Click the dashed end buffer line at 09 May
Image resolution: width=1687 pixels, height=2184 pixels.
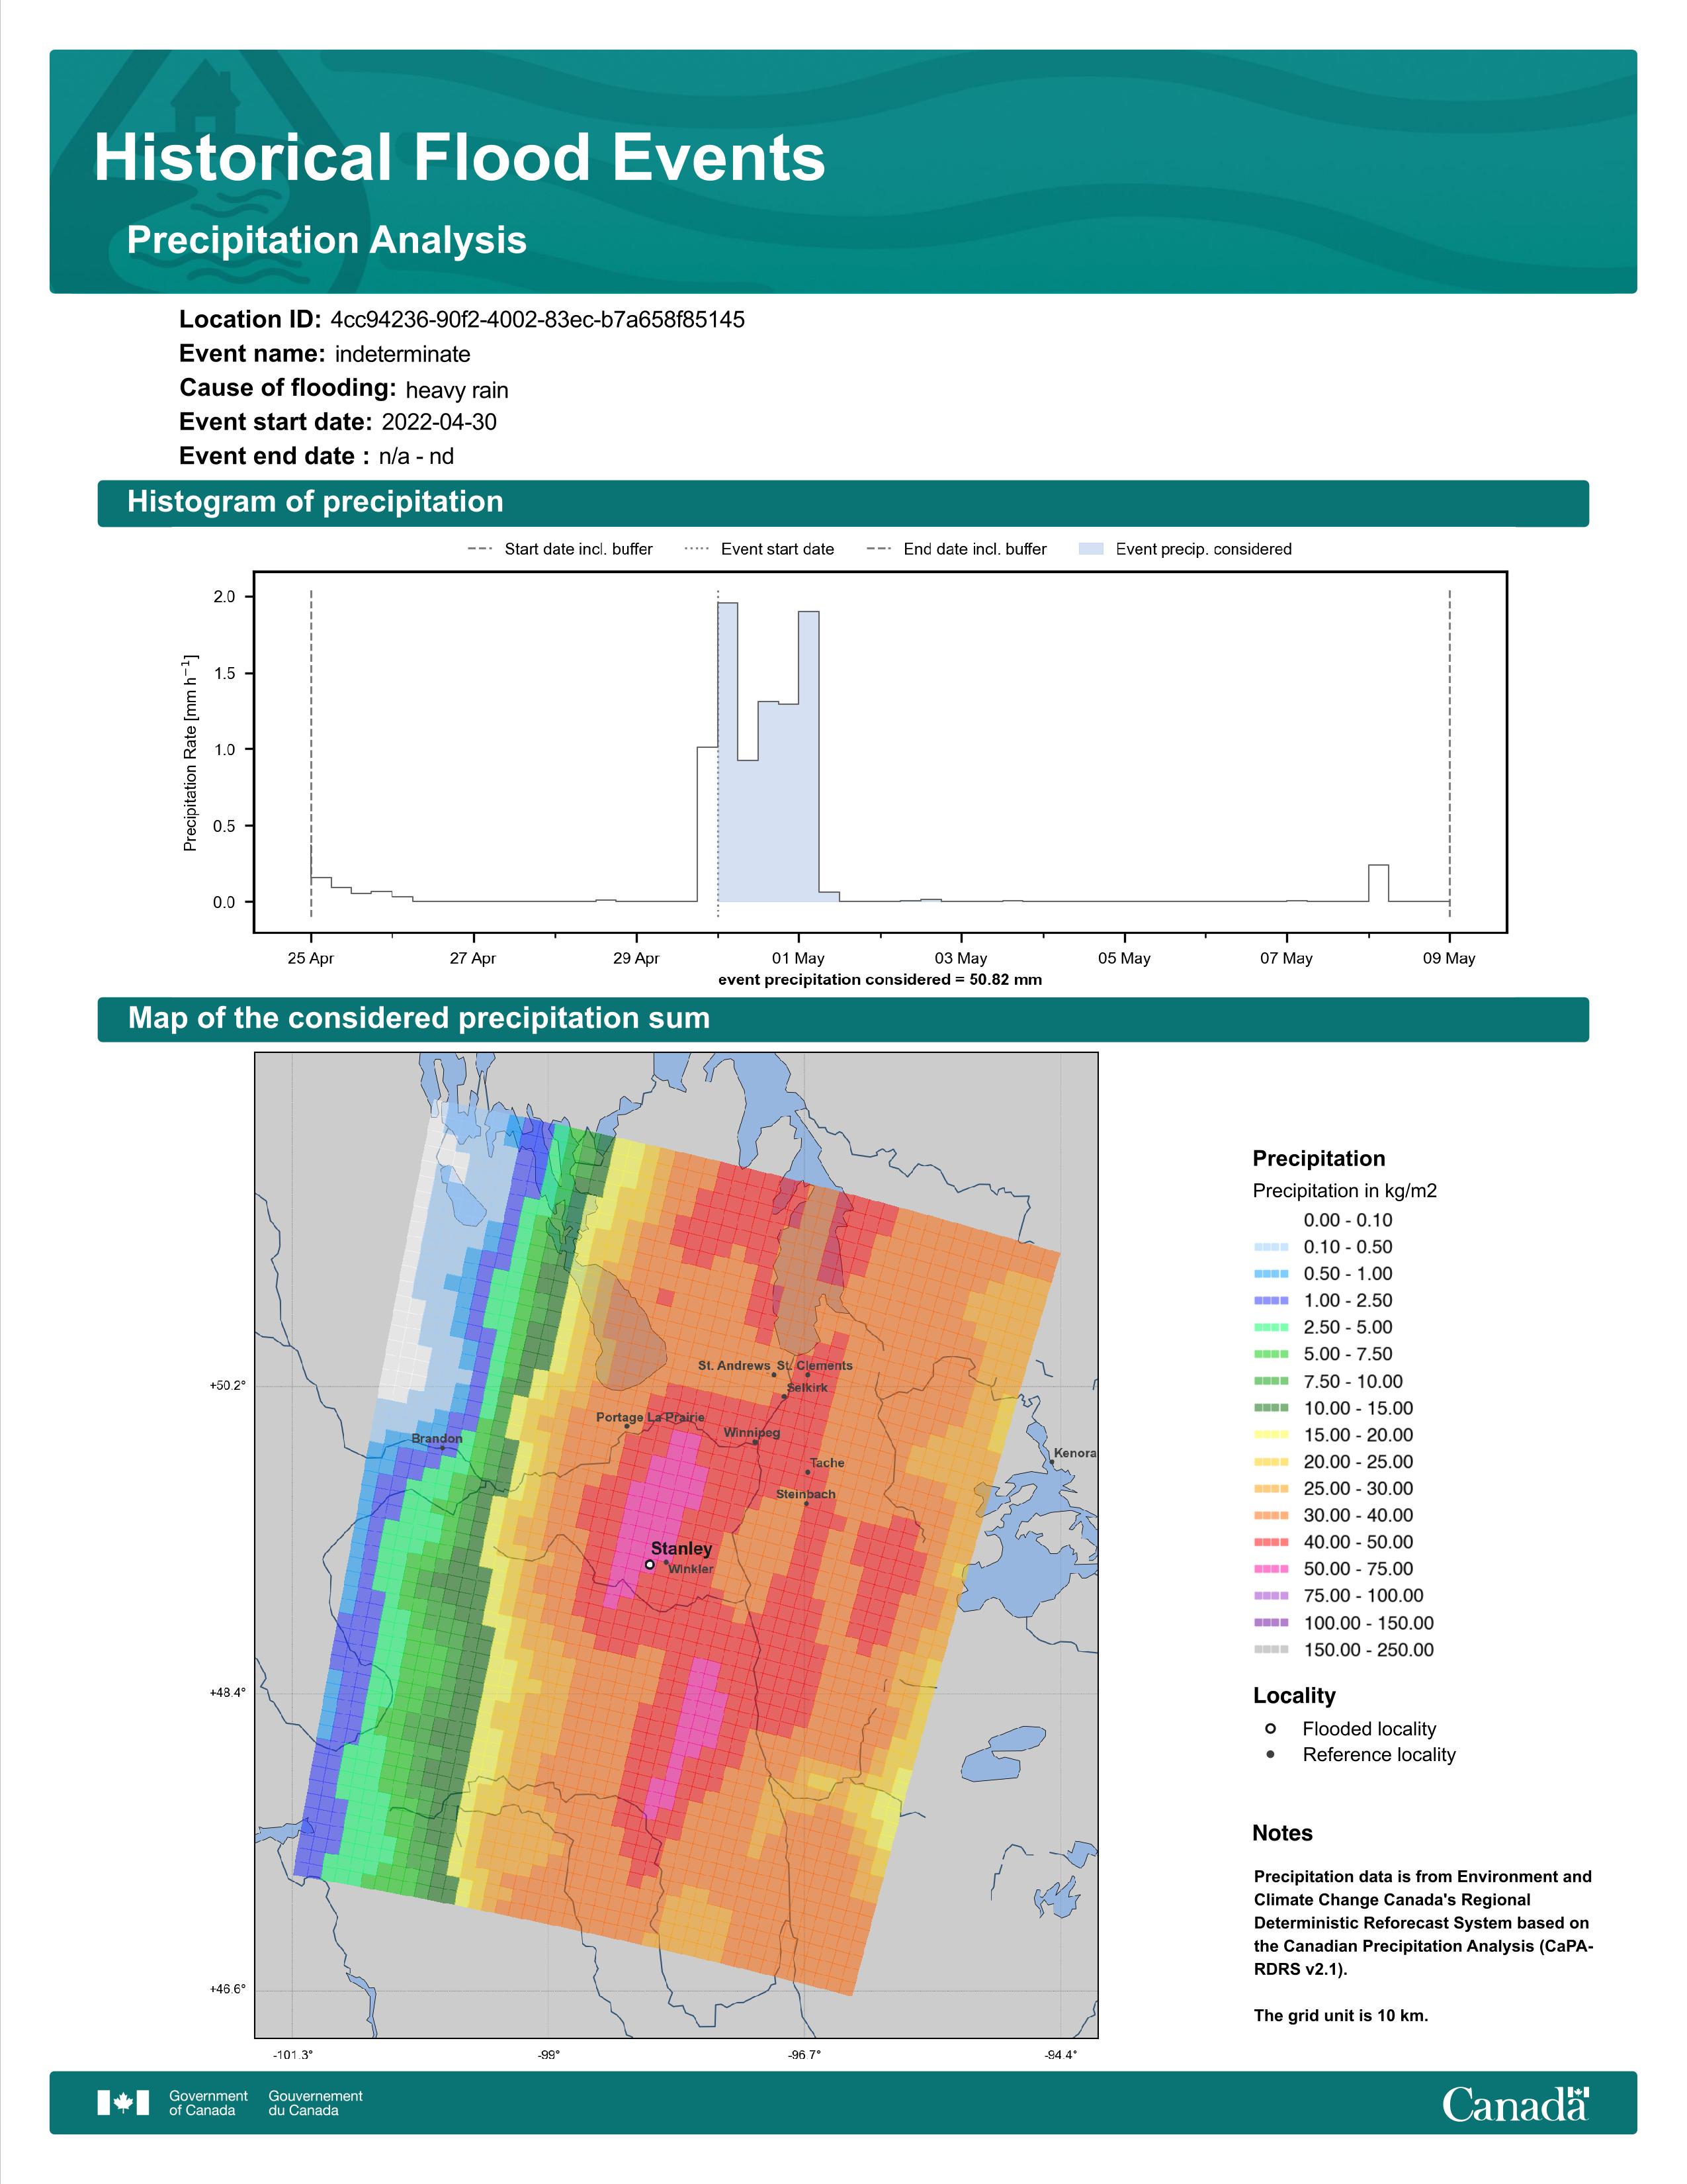coord(1449,753)
